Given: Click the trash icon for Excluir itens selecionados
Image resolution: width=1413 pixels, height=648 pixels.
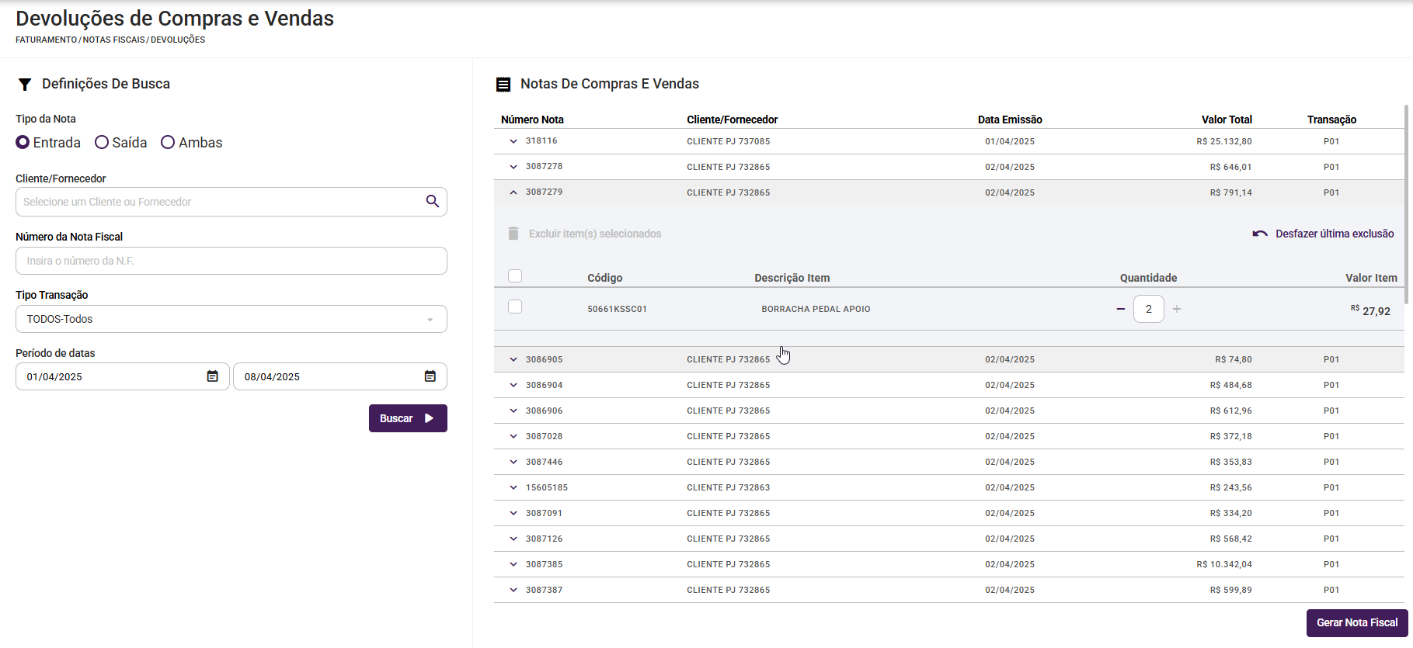Looking at the screenshot, I should click(513, 234).
